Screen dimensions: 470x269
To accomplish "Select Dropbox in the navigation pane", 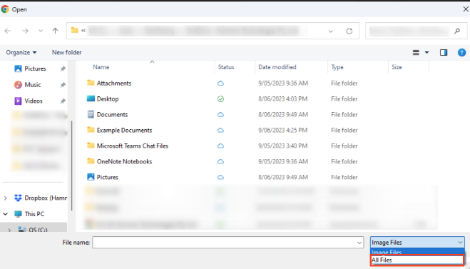I will click(x=41, y=198).
